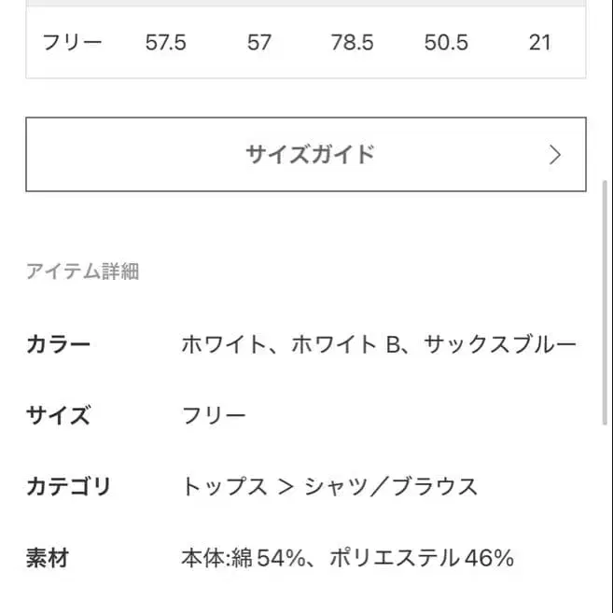Click the chevron arrow in サイズガイド
This screenshot has width=613, height=613.
click(x=555, y=155)
